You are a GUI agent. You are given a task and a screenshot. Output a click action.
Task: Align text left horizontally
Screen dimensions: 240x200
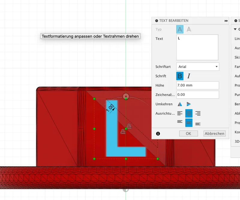point(180,113)
